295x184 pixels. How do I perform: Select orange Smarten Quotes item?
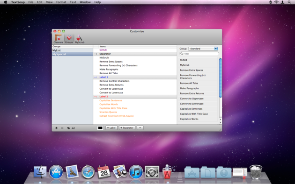[x=108, y=112]
